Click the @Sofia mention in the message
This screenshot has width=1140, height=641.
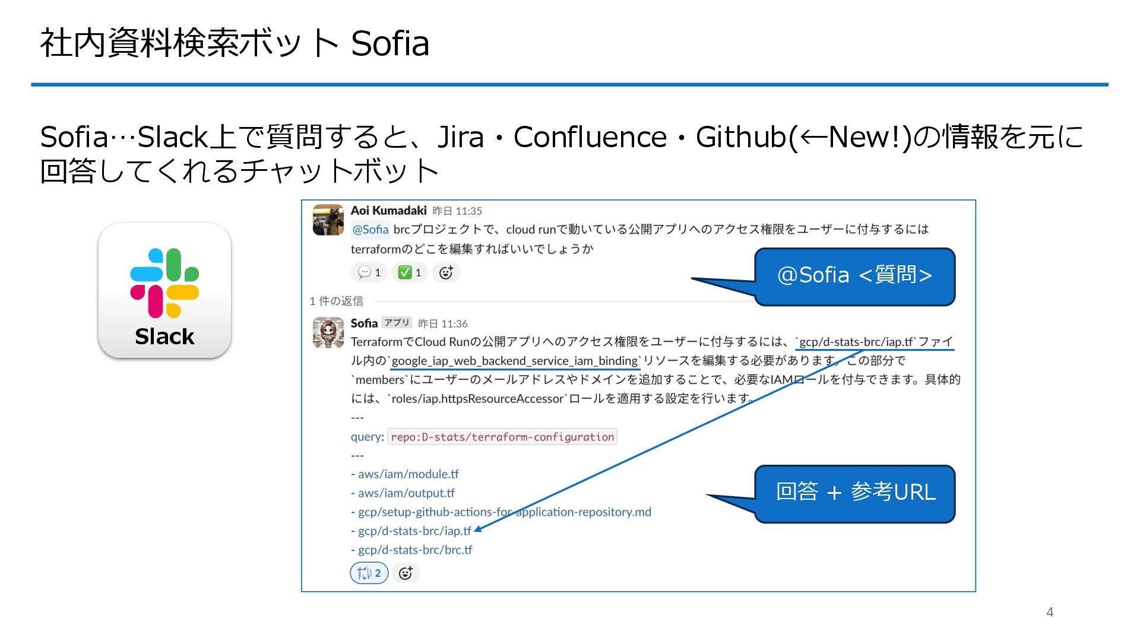pos(370,229)
